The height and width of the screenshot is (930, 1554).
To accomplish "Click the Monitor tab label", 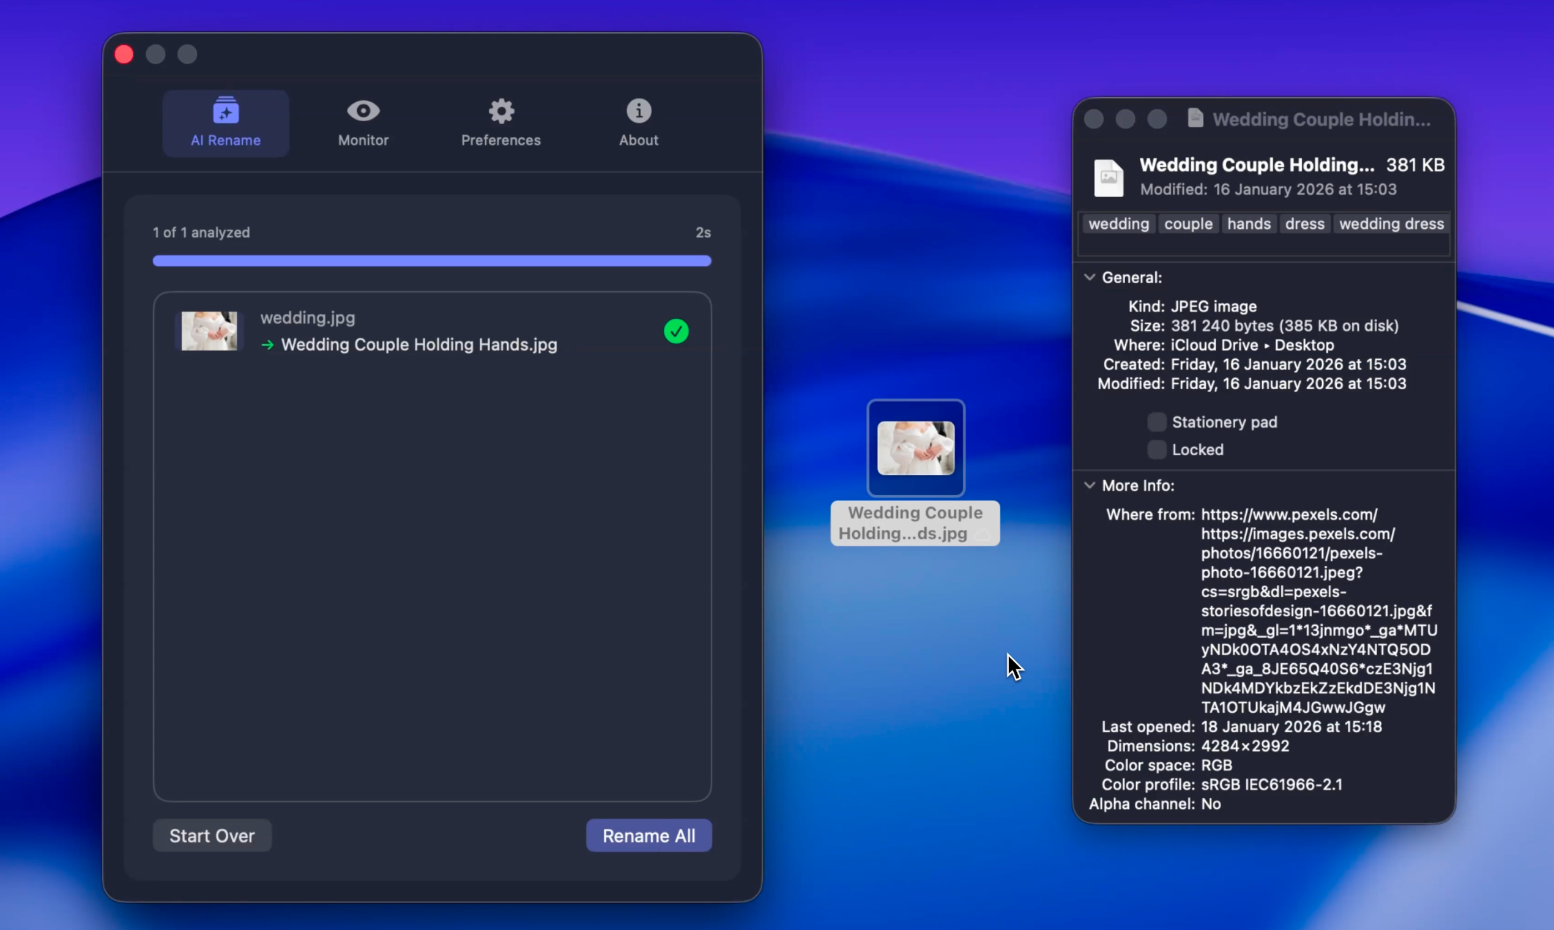I will (x=363, y=140).
